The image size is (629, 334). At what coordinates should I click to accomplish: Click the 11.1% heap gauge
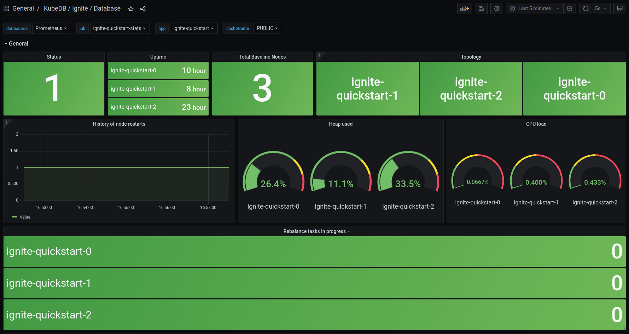pos(341,172)
